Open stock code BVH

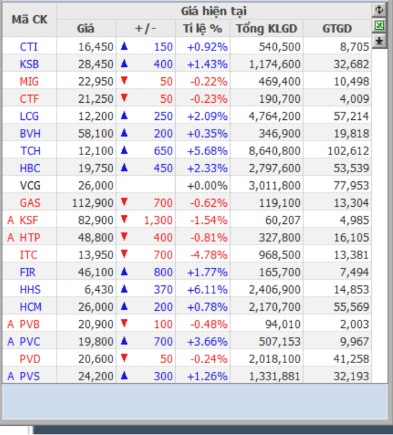(x=30, y=133)
